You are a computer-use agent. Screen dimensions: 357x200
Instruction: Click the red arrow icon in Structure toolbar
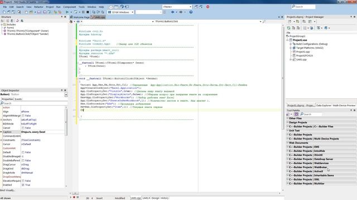coord(17,21)
